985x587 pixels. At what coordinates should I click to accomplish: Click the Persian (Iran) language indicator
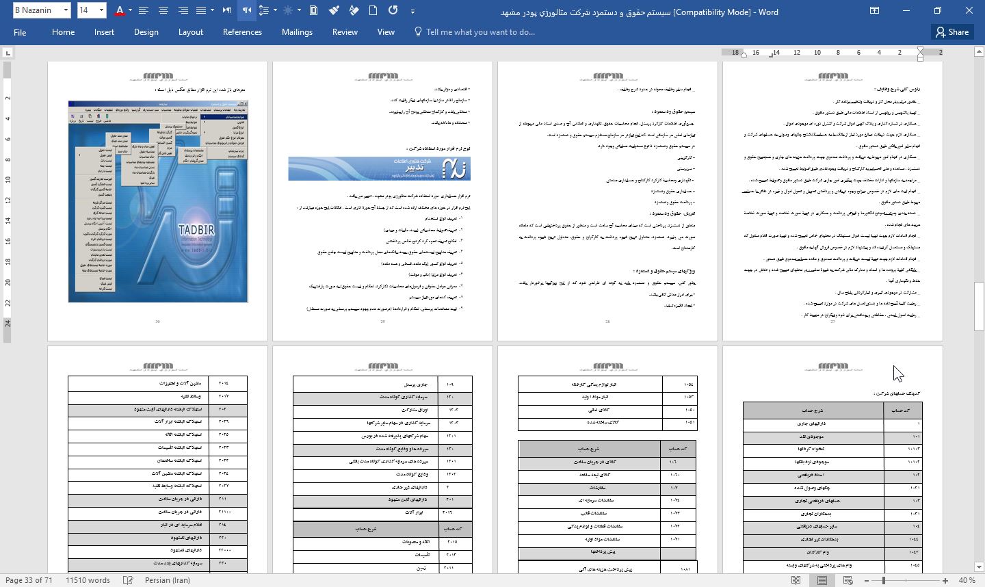click(168, 580)
